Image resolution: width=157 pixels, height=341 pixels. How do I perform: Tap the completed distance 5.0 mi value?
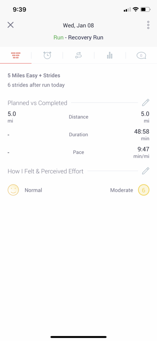tap(145, 117)
